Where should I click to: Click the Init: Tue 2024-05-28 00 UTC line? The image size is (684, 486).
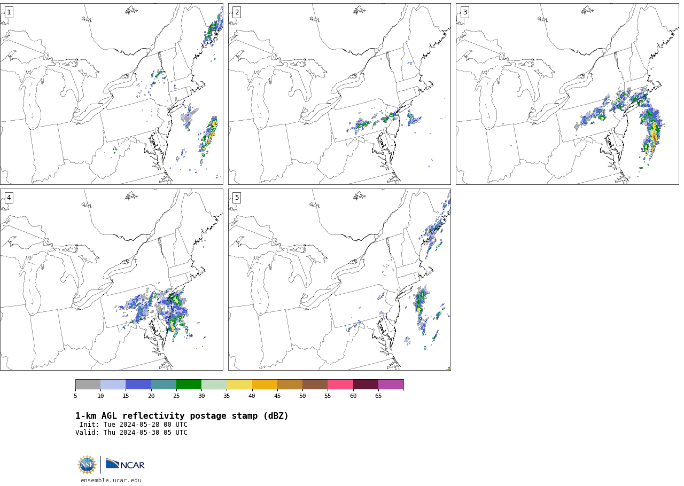click(x=134, y=425)
